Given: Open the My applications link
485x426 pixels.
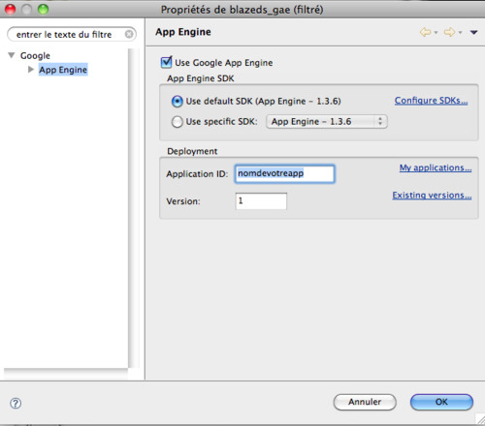Looking at the screenshot, I should (436, 167).
